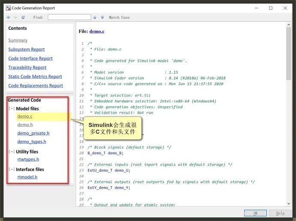
Task: Click the find previous up-arrow icon
Action: (95, 18)
